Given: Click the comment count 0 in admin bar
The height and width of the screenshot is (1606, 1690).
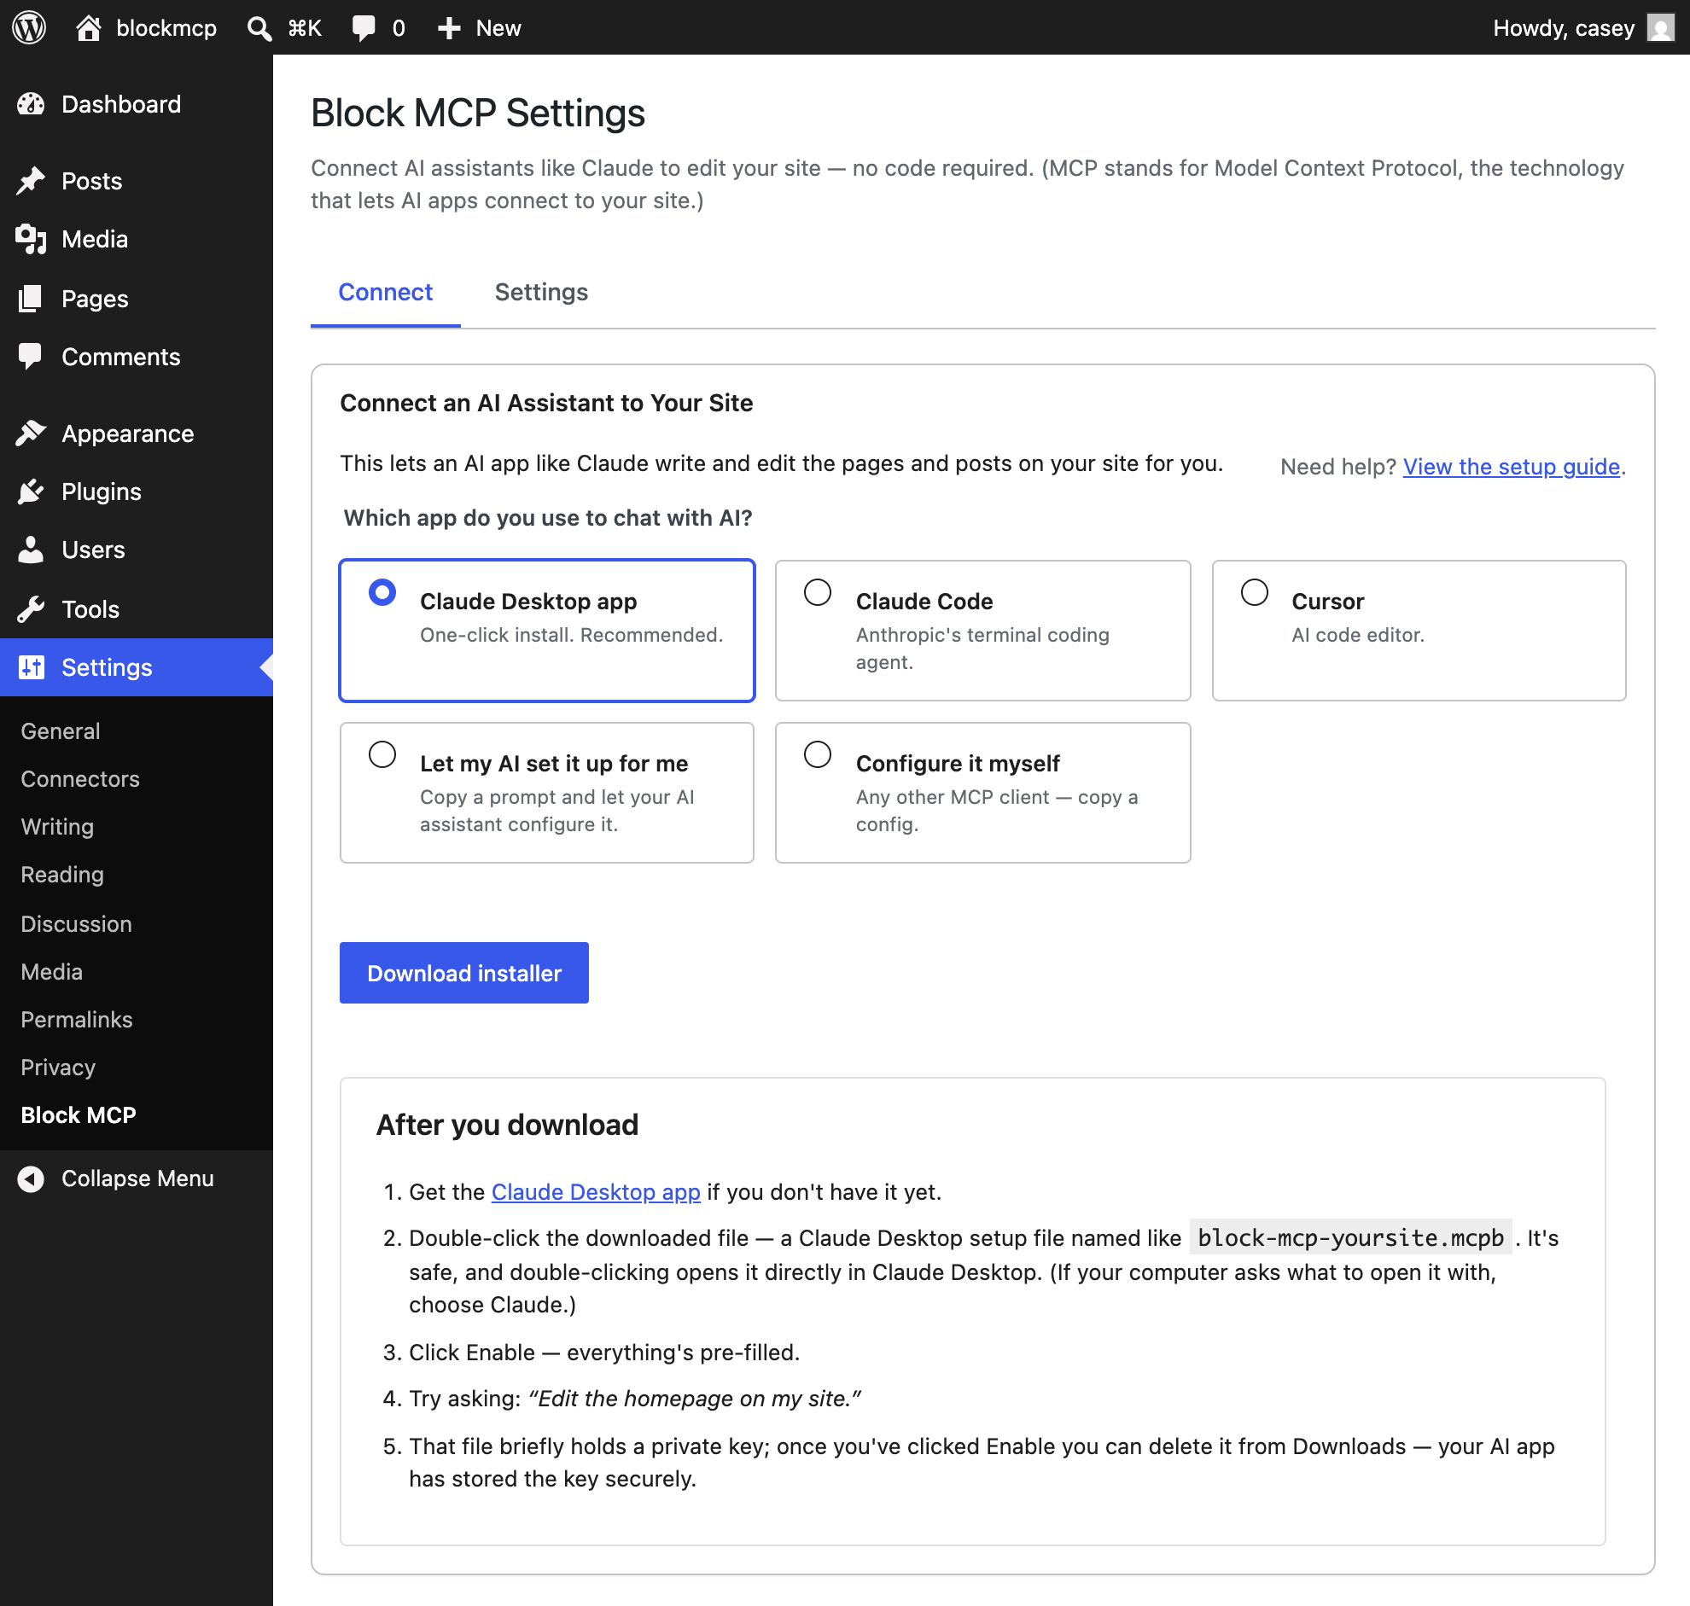Looking at the screenshot, I should [398, 28].
